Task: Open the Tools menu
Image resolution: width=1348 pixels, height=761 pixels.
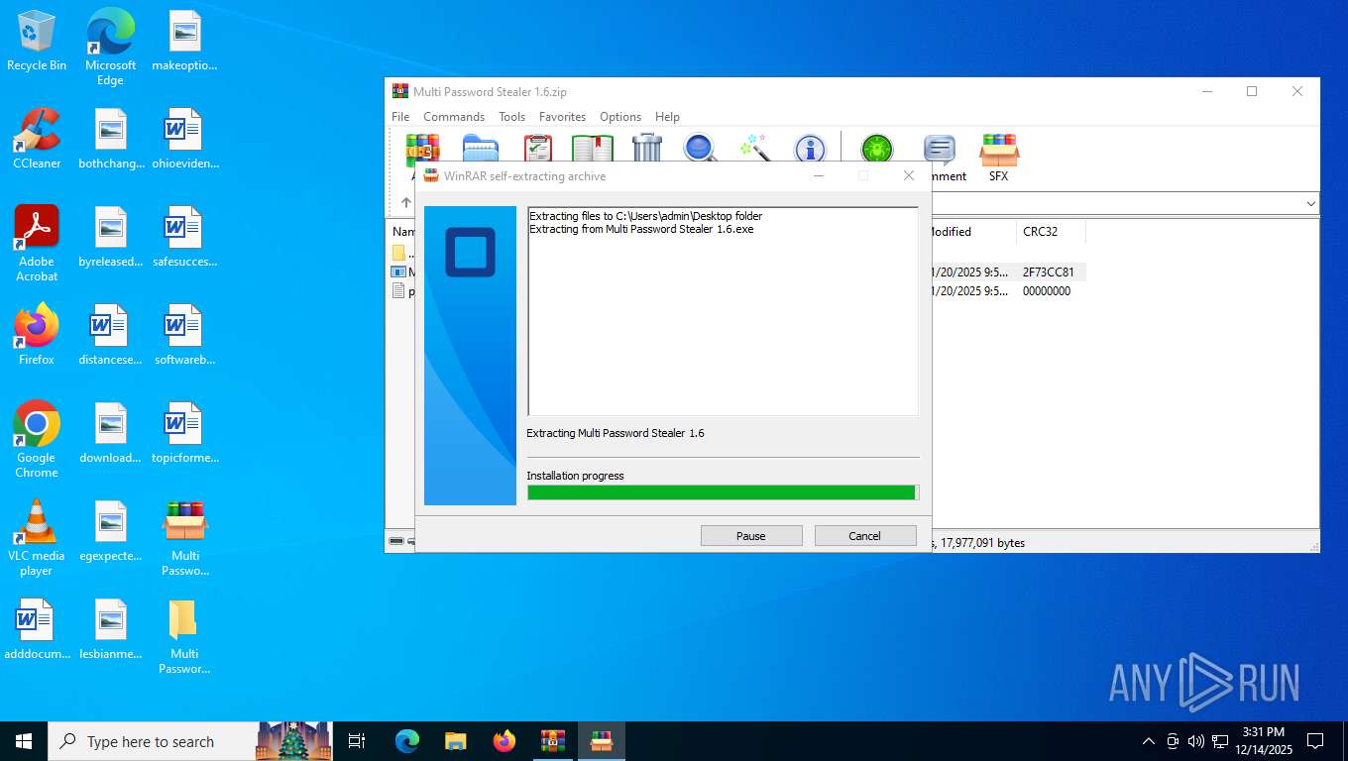Action: (x=511, y=116)
